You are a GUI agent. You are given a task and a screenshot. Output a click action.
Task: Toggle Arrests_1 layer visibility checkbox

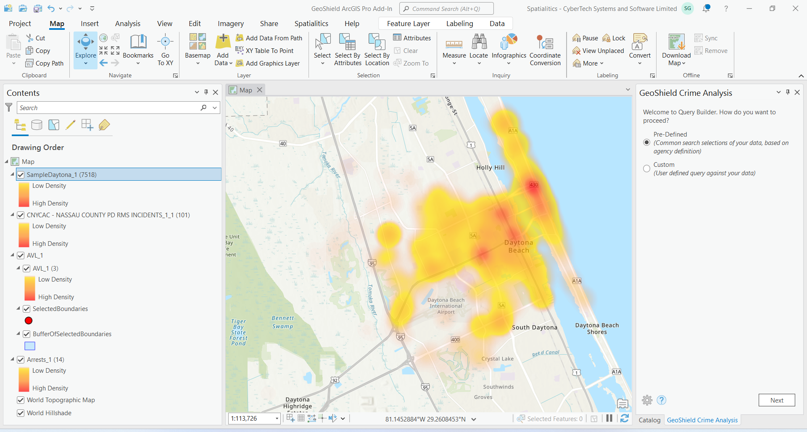(21, 360)
